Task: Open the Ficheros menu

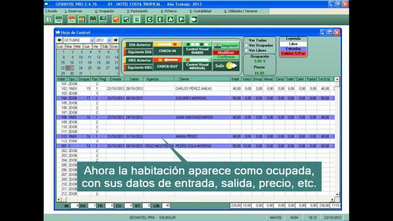Action: (x=169, y=11)
